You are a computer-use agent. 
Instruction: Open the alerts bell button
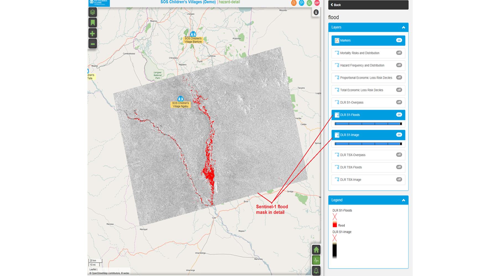pos(316,271)
